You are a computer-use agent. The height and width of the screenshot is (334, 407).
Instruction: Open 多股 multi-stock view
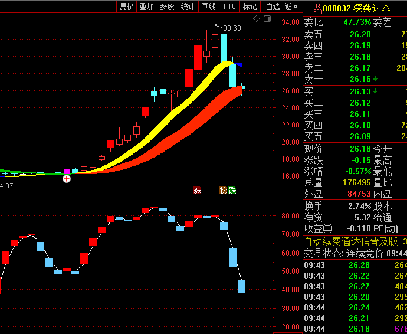click(x=167, y=6)
